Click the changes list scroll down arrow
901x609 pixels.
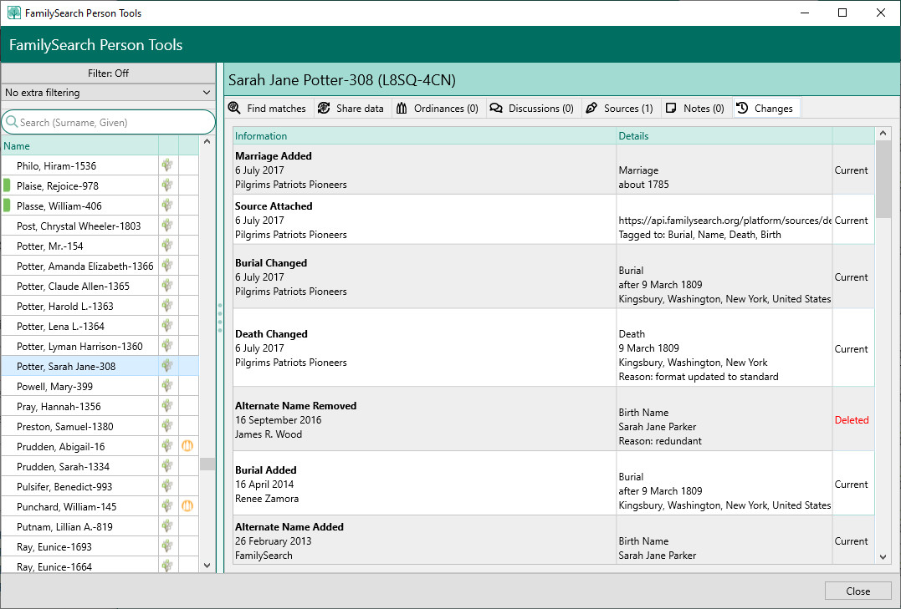pos(883,556)
